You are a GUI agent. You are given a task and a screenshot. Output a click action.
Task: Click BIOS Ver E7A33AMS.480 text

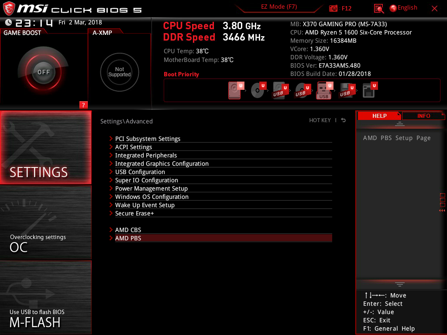(325, 65)
